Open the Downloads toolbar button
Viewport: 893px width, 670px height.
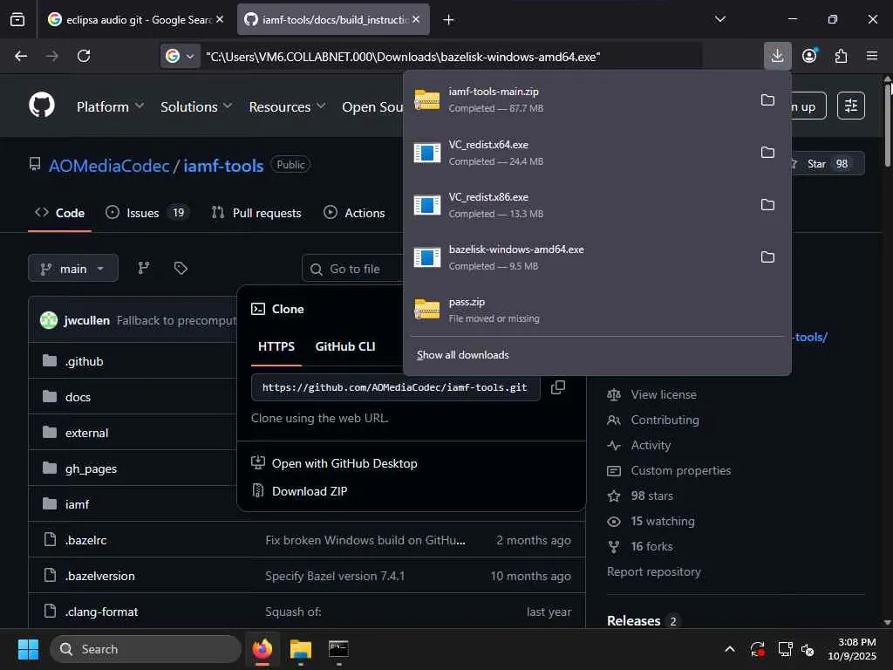[x=777, y=56]
